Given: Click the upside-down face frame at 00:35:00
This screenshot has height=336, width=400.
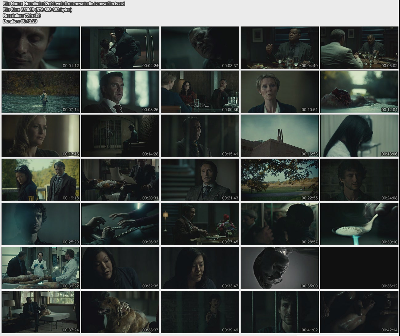Looking at the screenshot, I should pos(279,268).
